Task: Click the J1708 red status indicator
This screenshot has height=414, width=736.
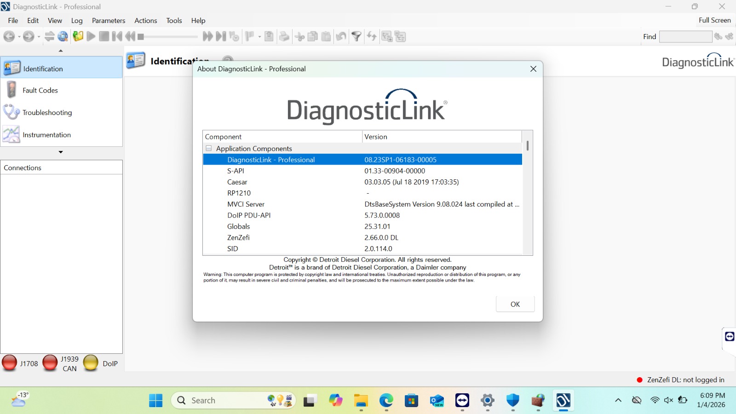Action: coord(10,363)
